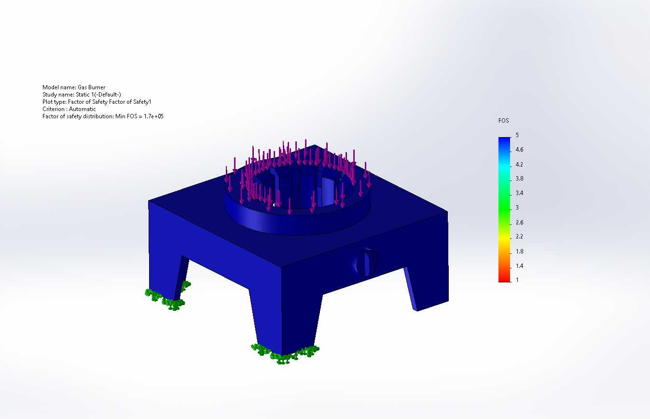Click the 1.8 legend value

[x=519, y=251]
